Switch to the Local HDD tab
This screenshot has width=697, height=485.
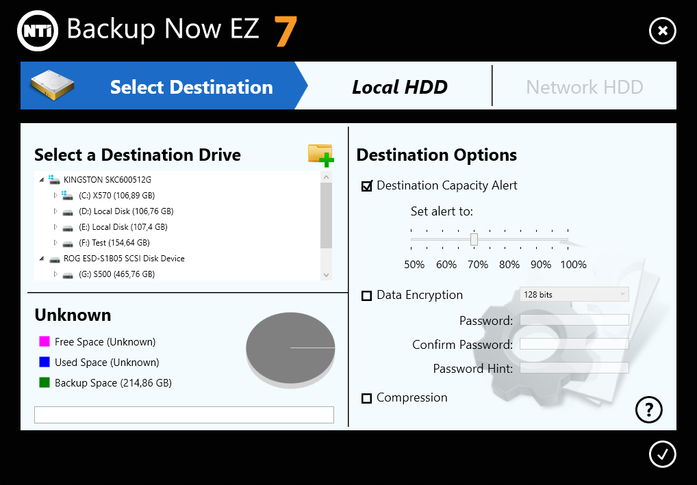click(x=399, y=87)
